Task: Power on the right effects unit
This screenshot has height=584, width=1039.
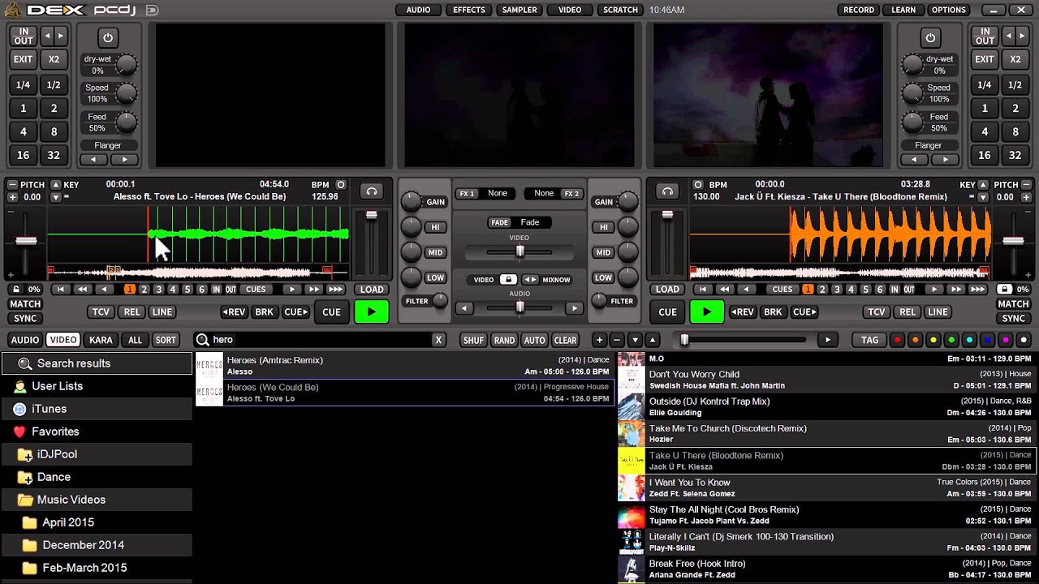Action: [x=930, y=38]
